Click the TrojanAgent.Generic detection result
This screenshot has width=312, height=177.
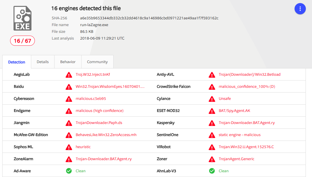pyautogui.click(x=237, y=159)
